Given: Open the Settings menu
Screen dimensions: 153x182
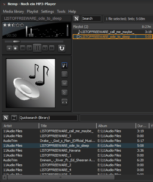Looking at the screenshot, I should [x=48, y=12].
